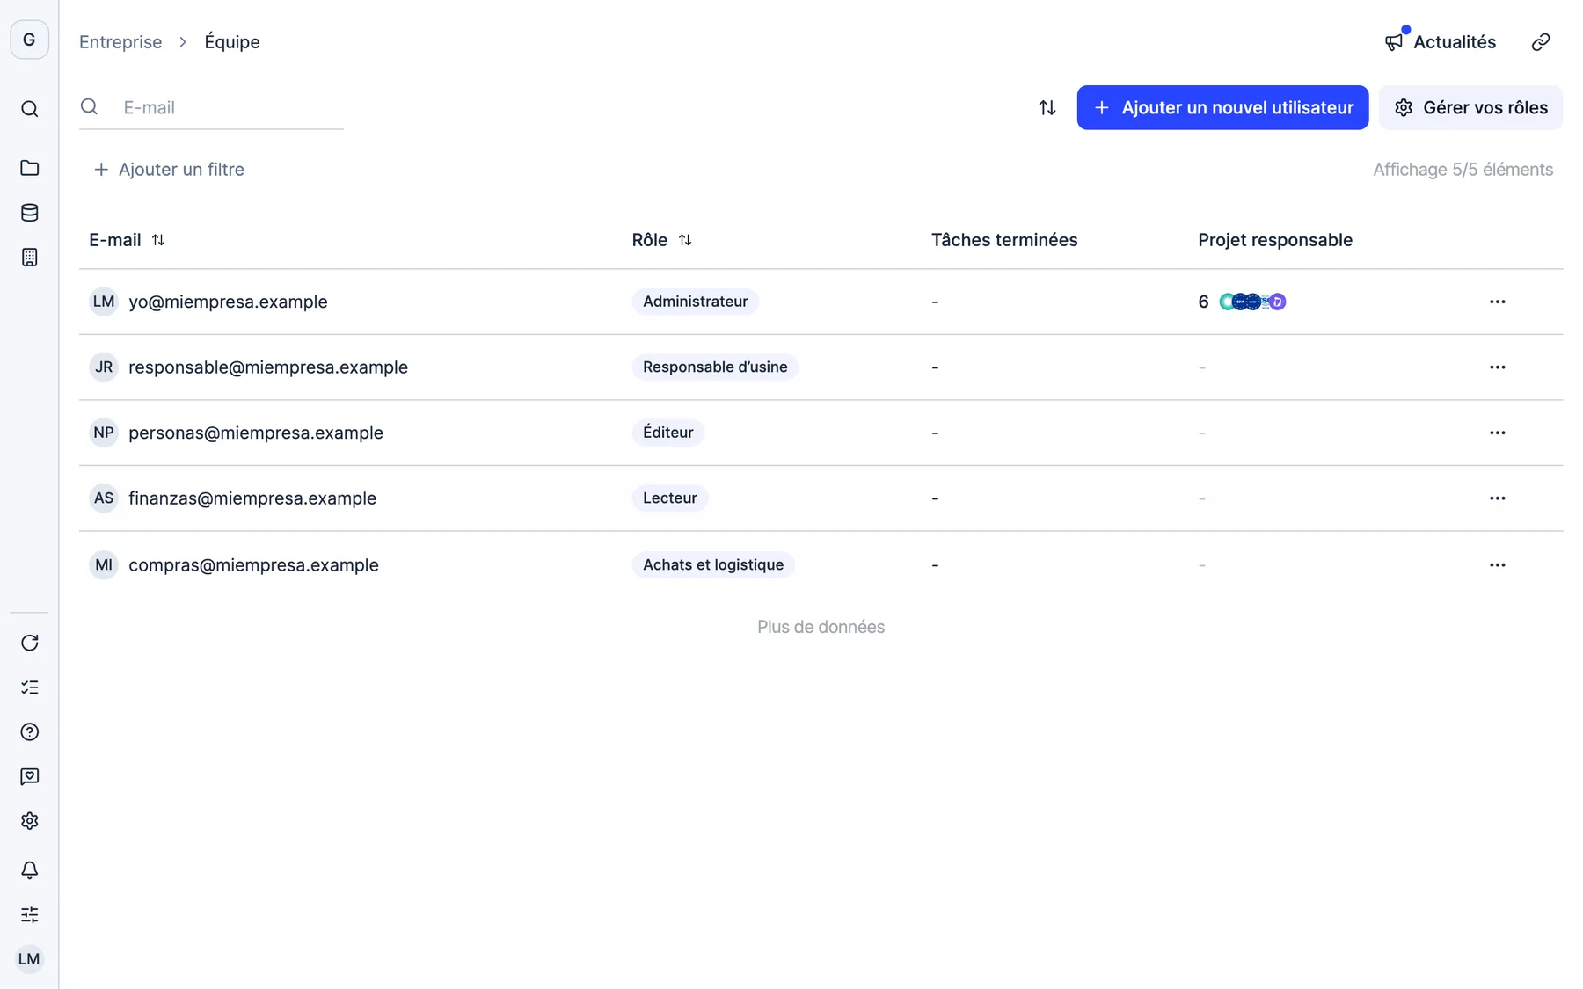
Task: Open the folder icon in sidebar
Action: [29, 168]
